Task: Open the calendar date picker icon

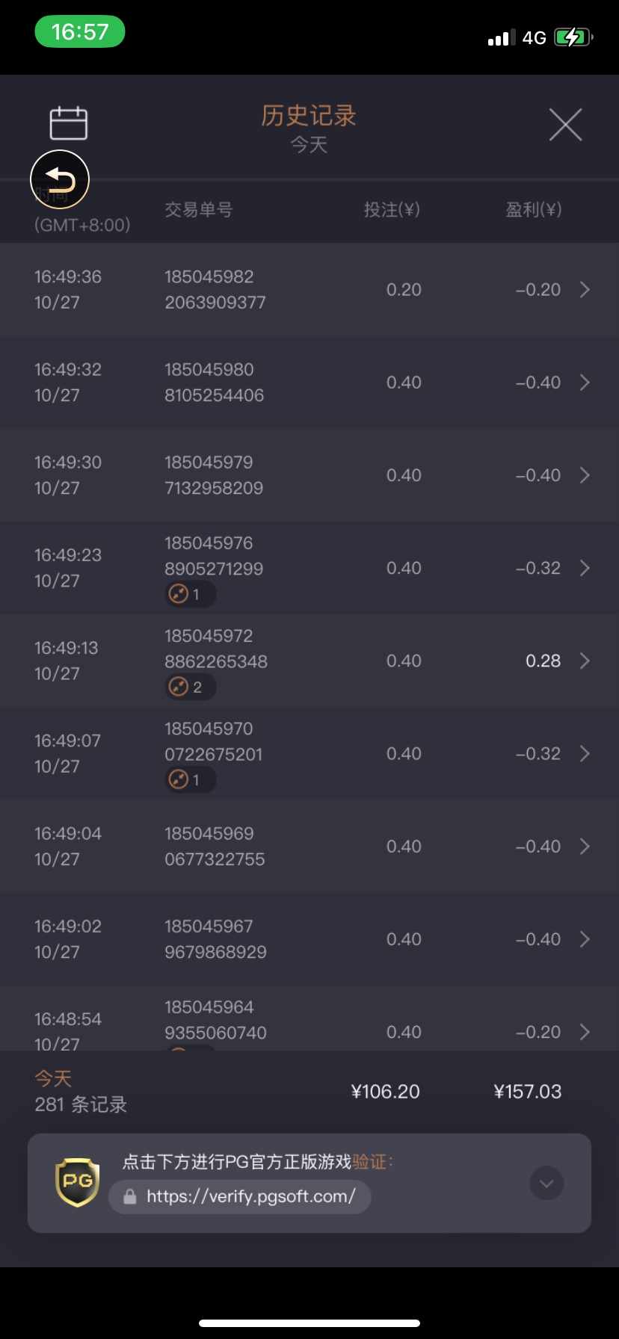Action: click(68, 123)
